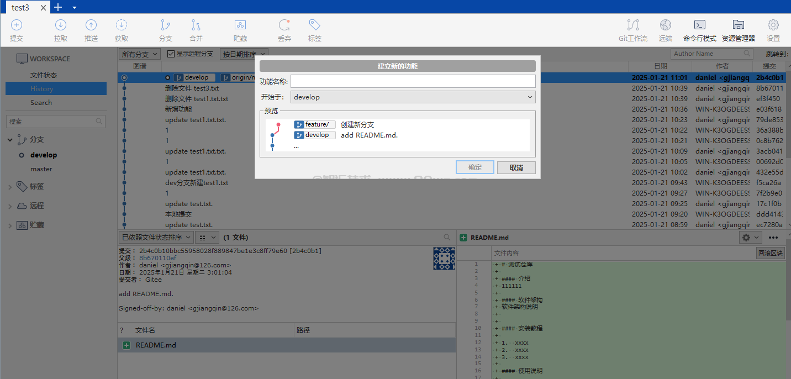Click the 拉取 (Pull) toolbar icon
Screen dimensions: 791x379
point(61,25)
